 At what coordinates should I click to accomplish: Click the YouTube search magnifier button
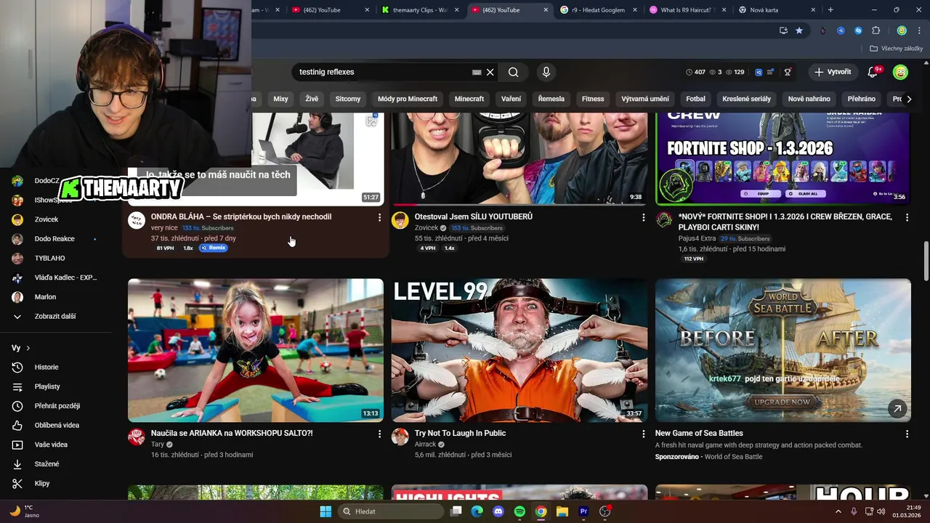pos(514,72)
